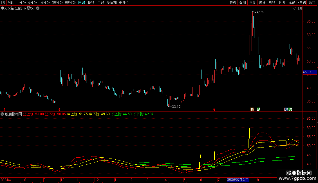Viewport: 318px width, 183px height.
Task: Click the 45.07 current price tag
Action: 310,72
